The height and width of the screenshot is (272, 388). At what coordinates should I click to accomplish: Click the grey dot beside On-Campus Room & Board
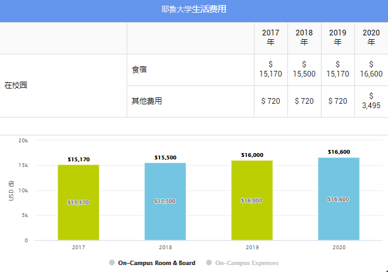[x=112, y=263]
